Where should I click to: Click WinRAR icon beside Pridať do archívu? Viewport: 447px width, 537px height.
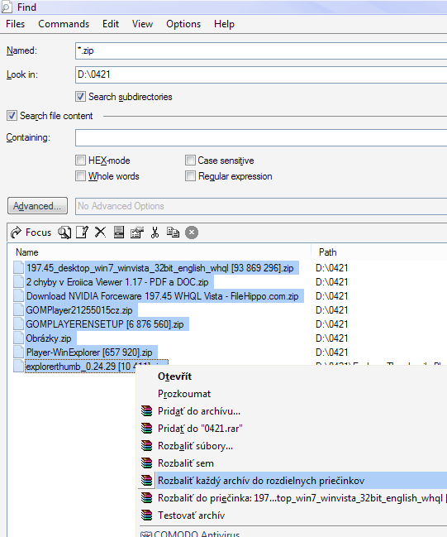pos(147,411)
